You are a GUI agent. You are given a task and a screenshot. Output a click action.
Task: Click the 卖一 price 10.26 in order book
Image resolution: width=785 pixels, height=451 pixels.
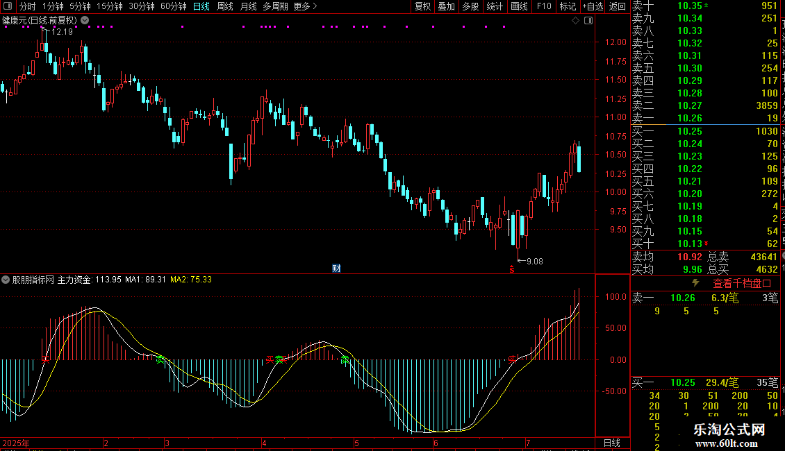pyautogui.click(x=689, y=118)
